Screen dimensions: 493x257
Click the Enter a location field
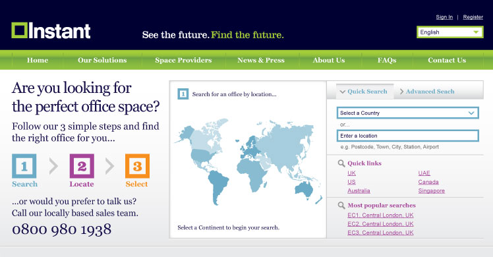pos(407,136)
